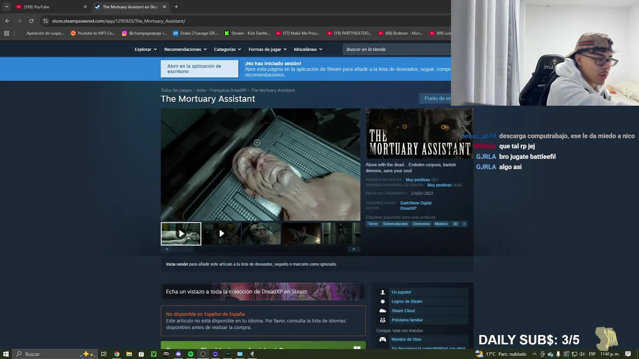This screenshot has height=359, width=639.
Task: Open Todos los juegos breadcrumb
Action: (176, 90)
